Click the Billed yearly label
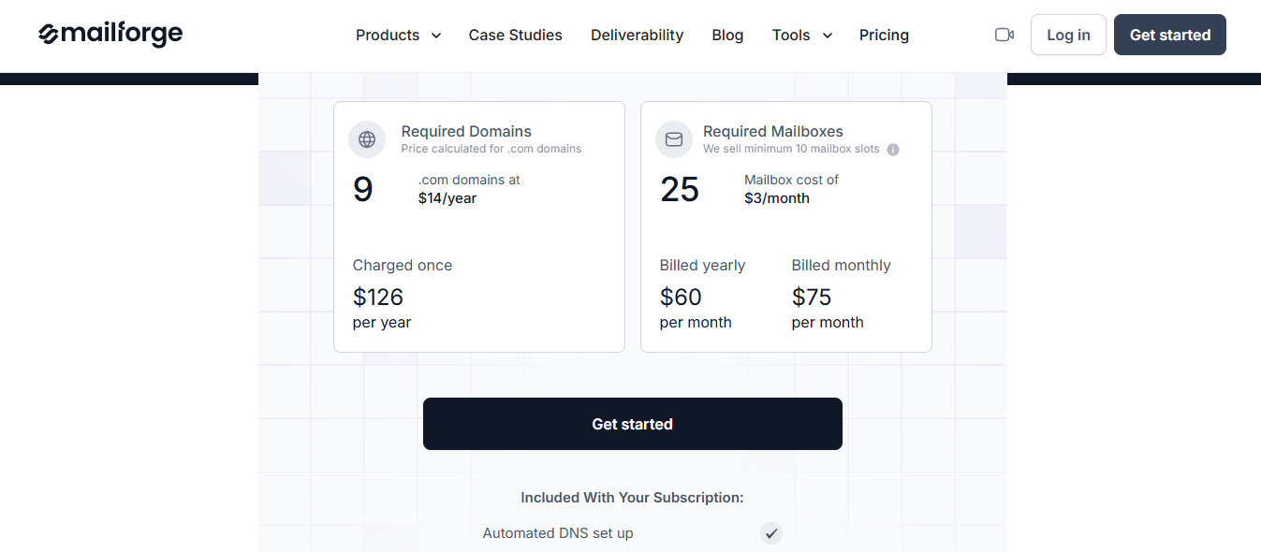The height and width of the screenshot is (552, 1261). pyautogui.click(x=702, y=266)
